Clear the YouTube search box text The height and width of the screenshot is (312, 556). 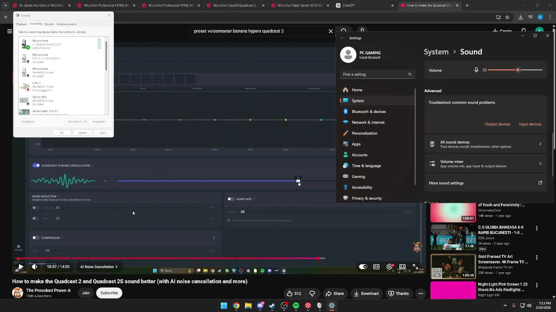pos(331,31)
